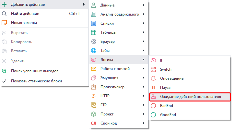Screen dimensions: 234x131
Task: Select the If logic action
Action: click(161, 60)
